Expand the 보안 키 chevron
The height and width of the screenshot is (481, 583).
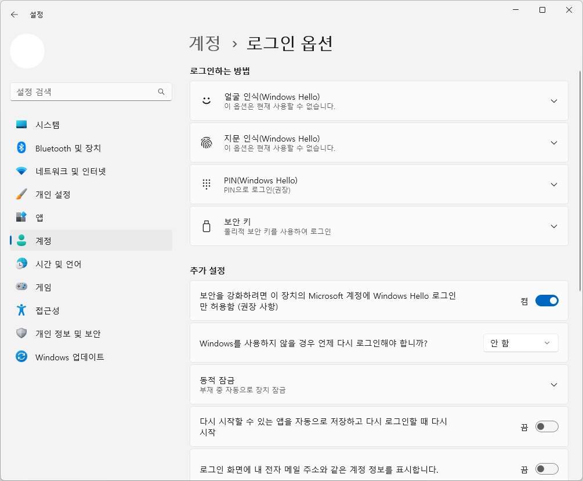[553, 226]
